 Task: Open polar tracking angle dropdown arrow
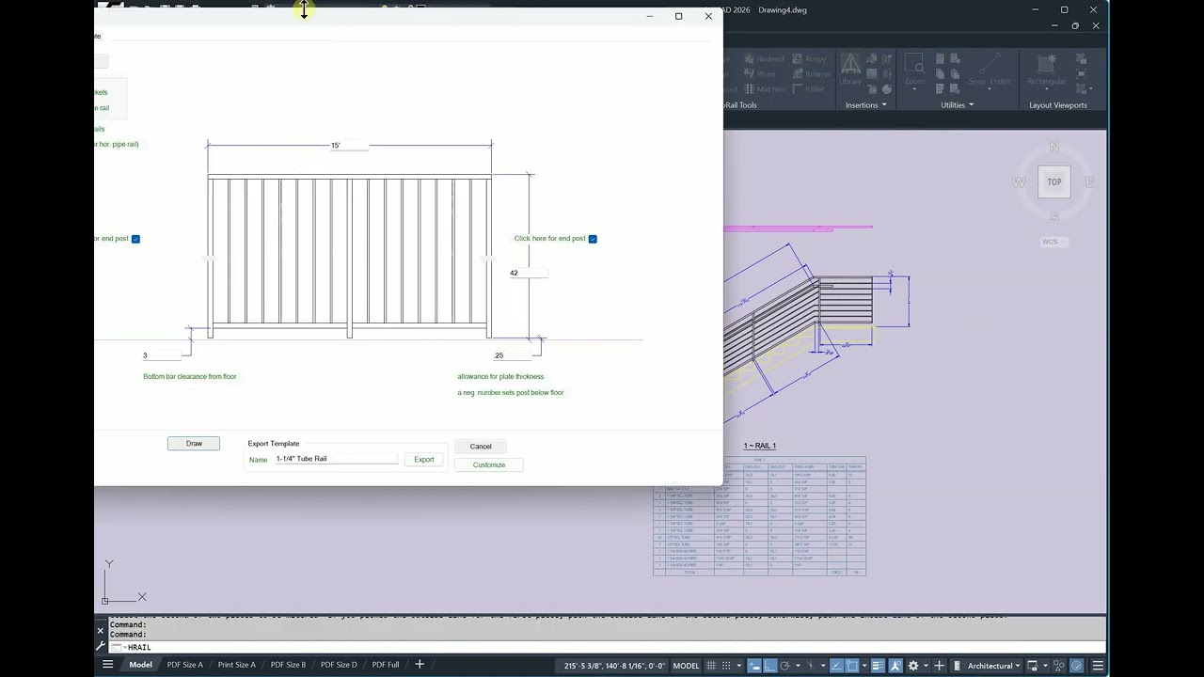(798, 666)
